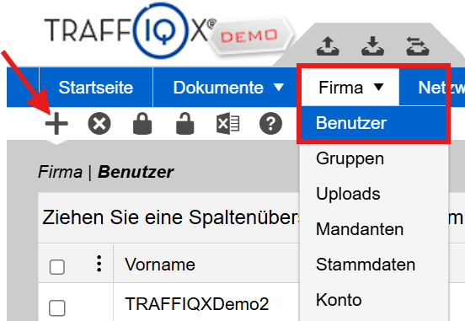
Task: Select Uploads in Firma menu
Action: (374, 194)
